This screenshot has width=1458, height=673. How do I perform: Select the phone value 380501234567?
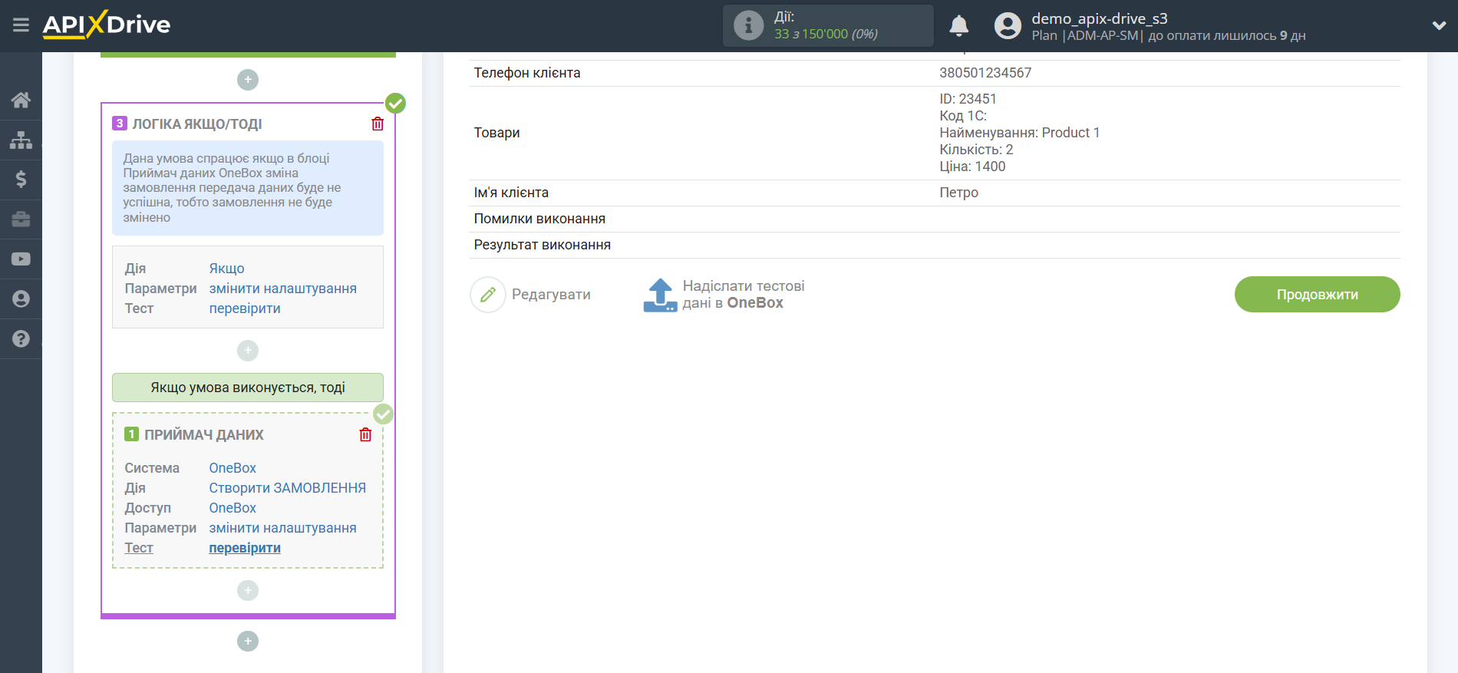coord(985,73)
